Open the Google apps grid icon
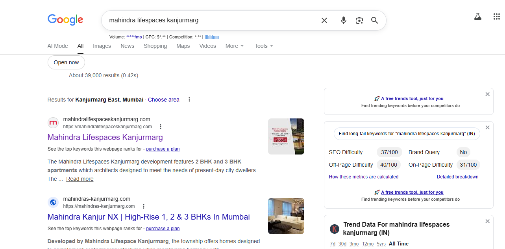 point(496,16)
